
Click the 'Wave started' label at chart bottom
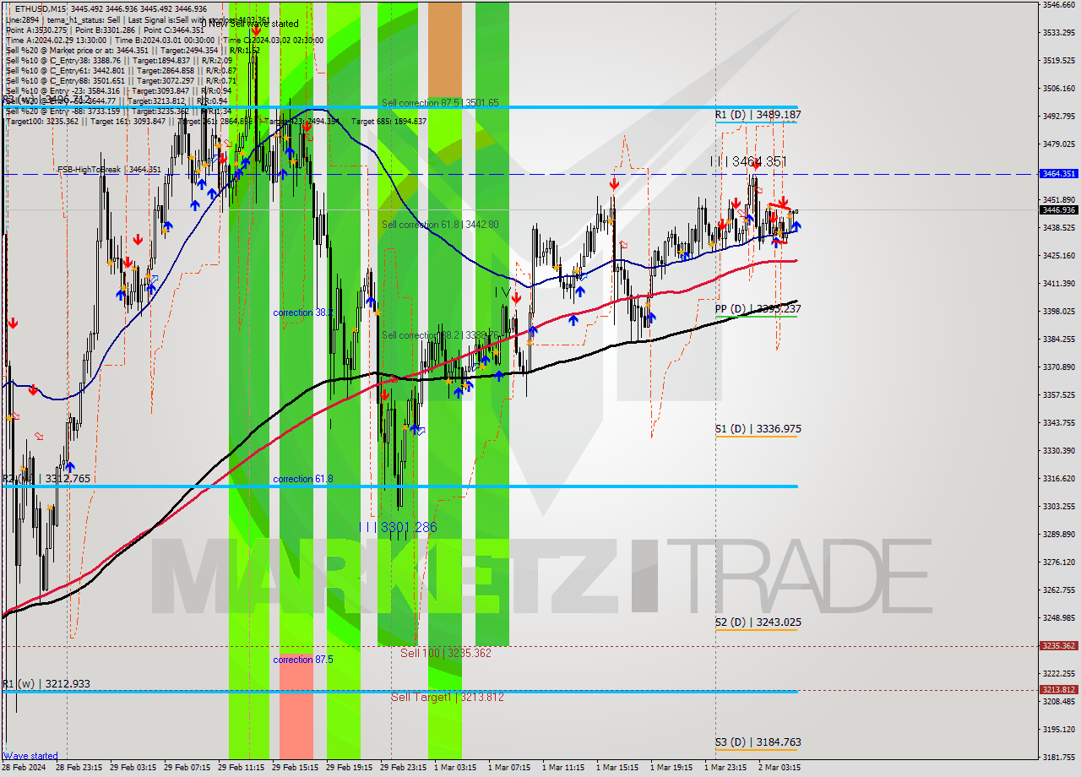pyautogui.click(x=30, y=756)
